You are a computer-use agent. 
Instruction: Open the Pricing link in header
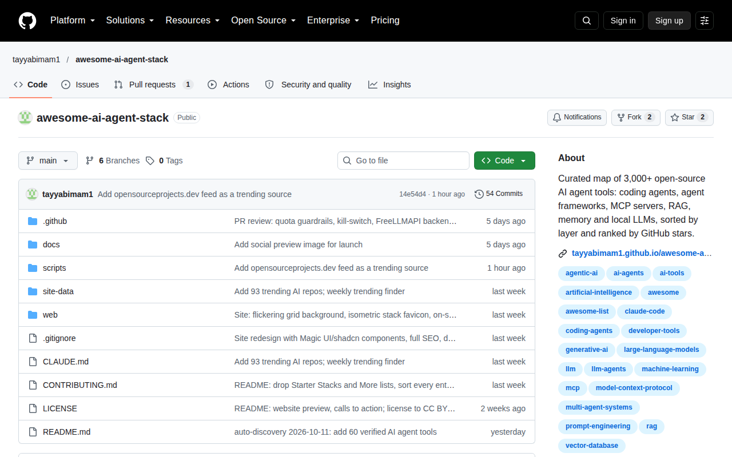tap(385, 21)
